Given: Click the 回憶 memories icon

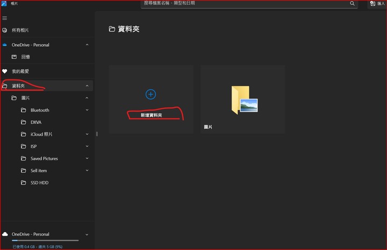Looking at the screenshot, I should 14,57.
